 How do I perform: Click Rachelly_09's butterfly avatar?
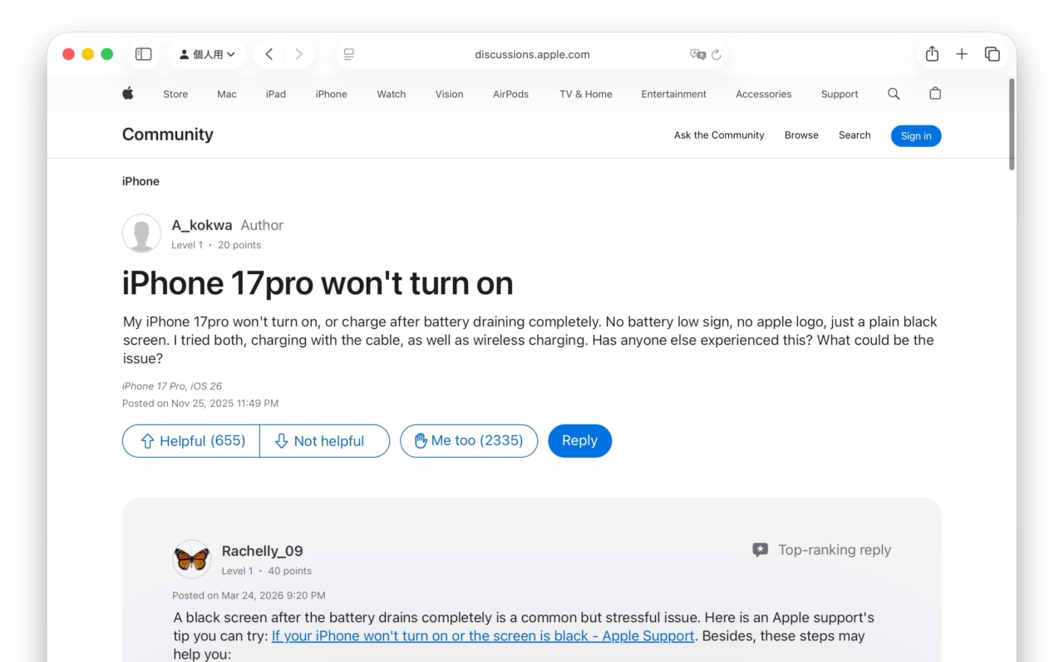click(192, 560)
